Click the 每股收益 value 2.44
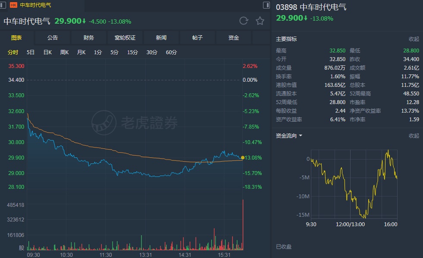 coord(340,111)
